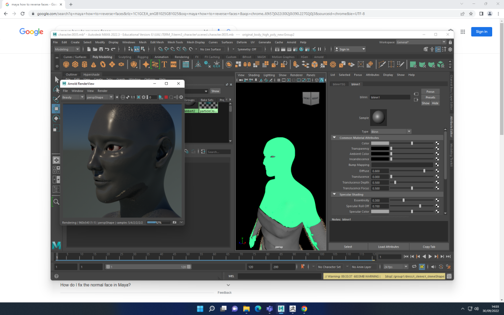Open the Arnold menu in main menu bar
This screenshot has width=504, height=315.
click(x=291, y=42)
